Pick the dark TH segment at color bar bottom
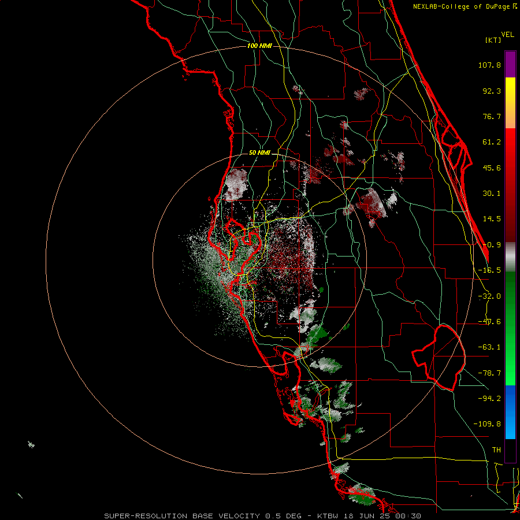Viewport: 520px width, 520px height. [x=510, y=450]
